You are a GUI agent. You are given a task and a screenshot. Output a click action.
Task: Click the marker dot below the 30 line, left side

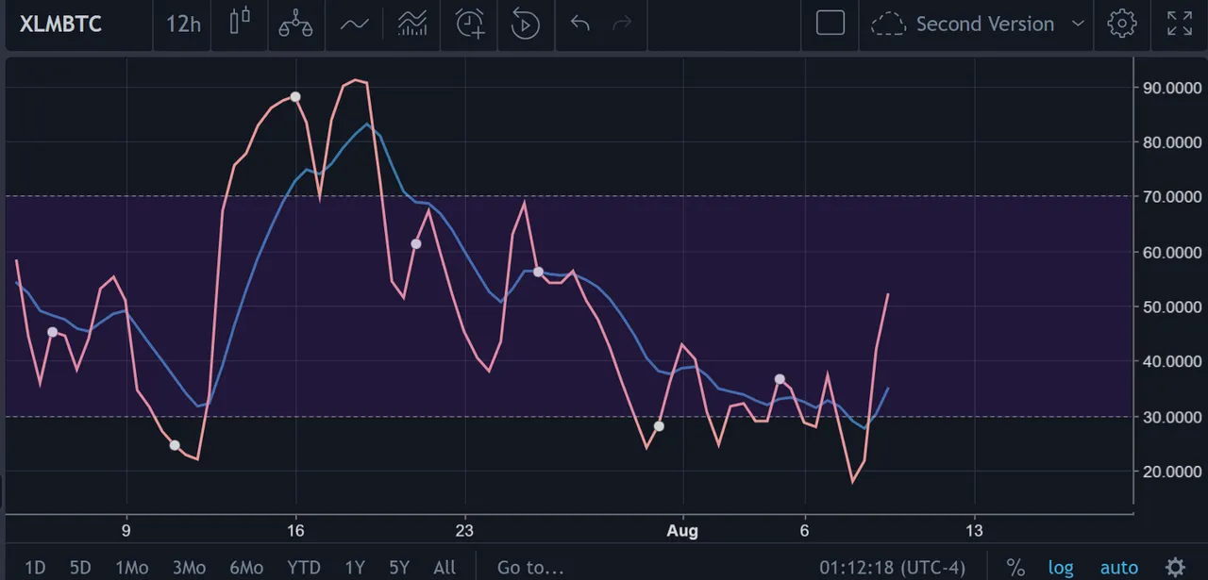pos(175,445)
